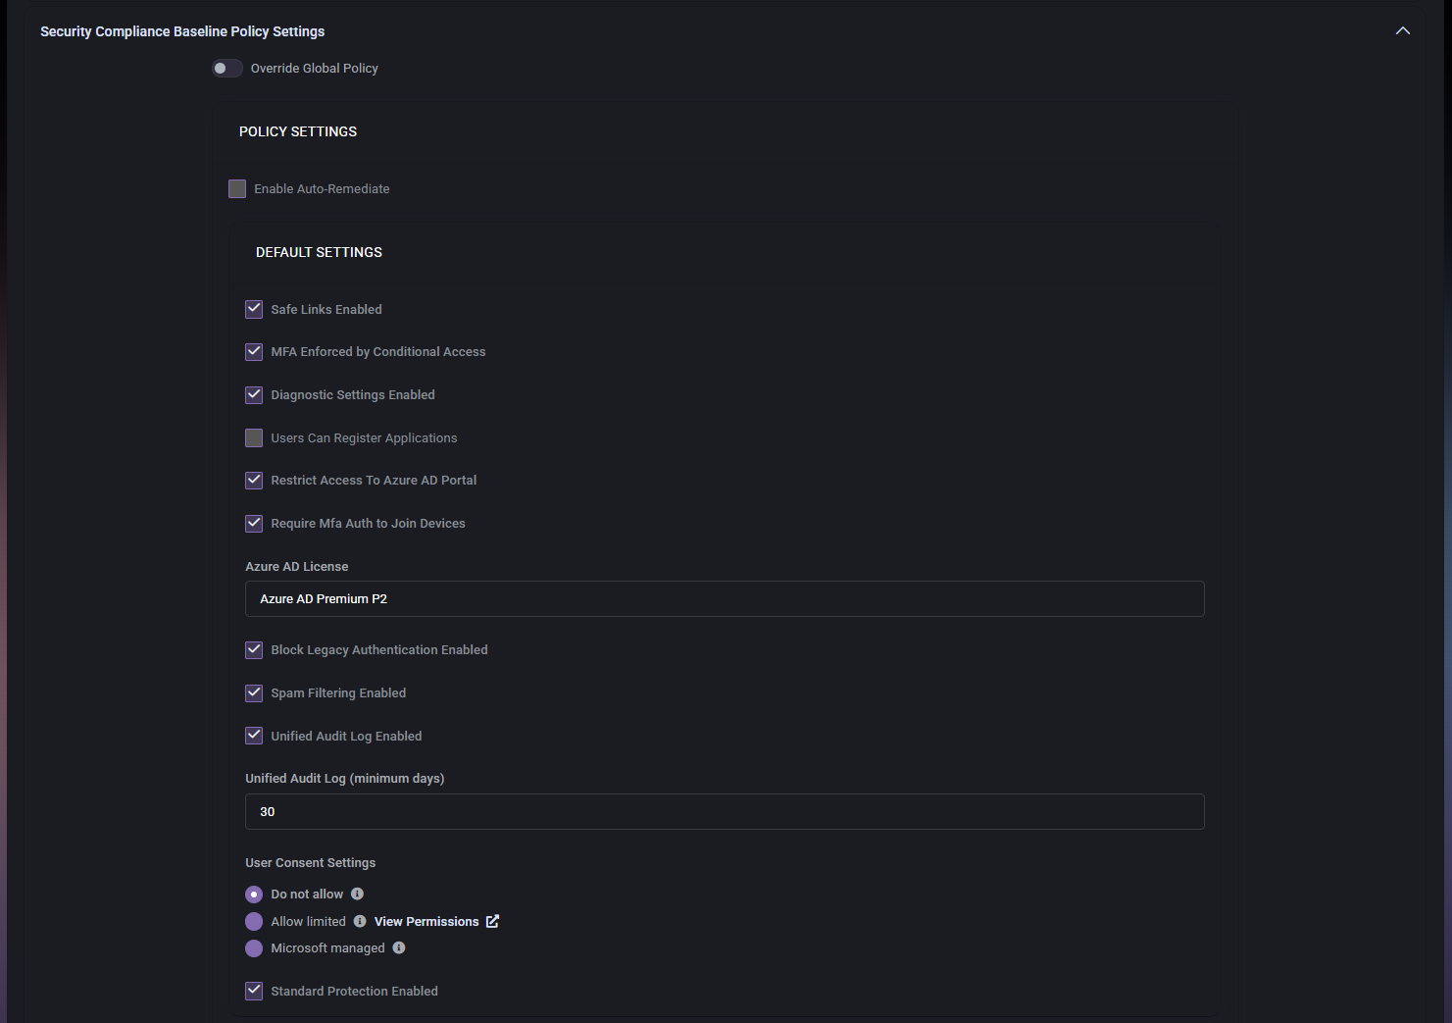Screen dimensions: 1452x1023
Task: Select the Allow limited radio button
Action: 254,921
